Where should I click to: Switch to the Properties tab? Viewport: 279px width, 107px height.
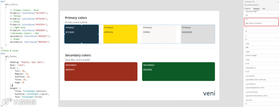247,9
